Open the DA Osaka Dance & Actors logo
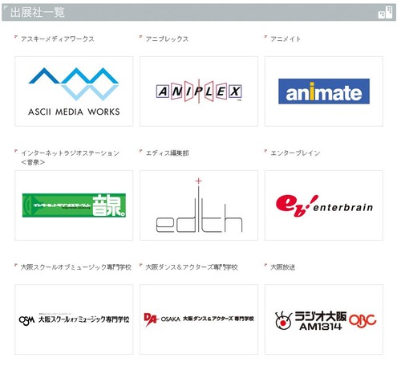The image size is (401, 370). (199, 319)
